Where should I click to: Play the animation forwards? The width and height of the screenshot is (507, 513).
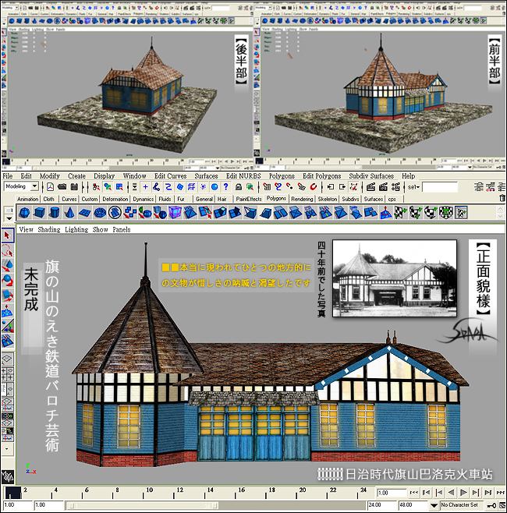coord(463,492)
